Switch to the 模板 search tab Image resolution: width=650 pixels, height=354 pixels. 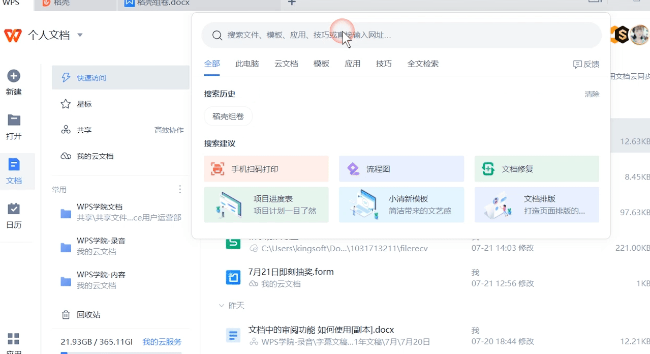pyautogui.click(x=321, y=64)
